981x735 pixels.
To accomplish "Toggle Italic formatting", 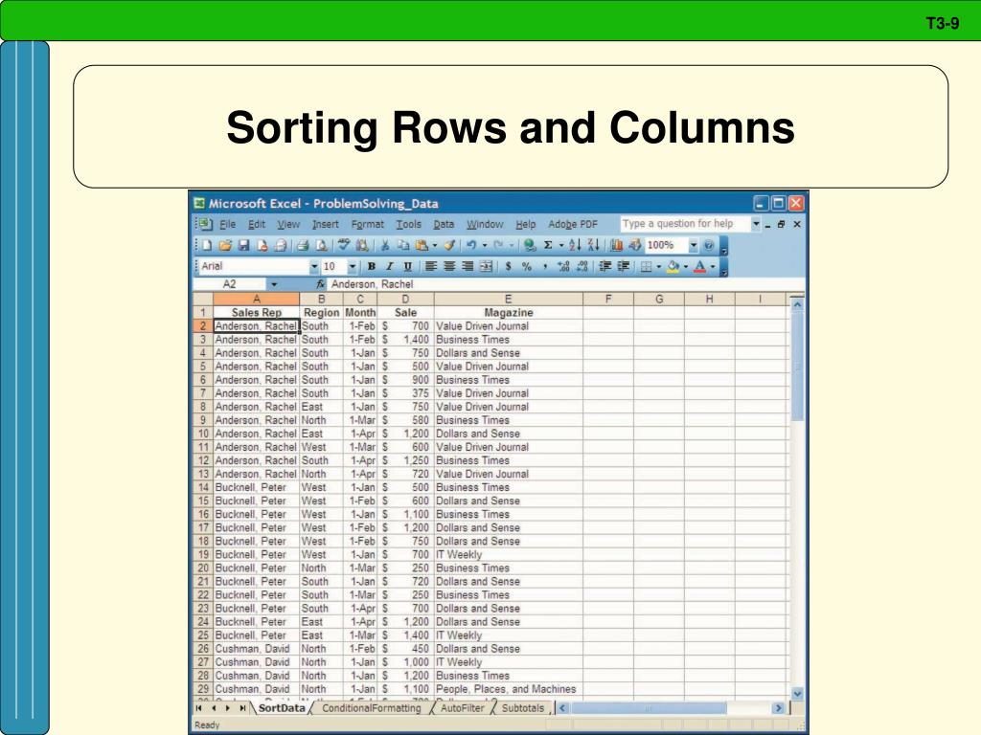I will pyautogui.click(x=389, y=267).
